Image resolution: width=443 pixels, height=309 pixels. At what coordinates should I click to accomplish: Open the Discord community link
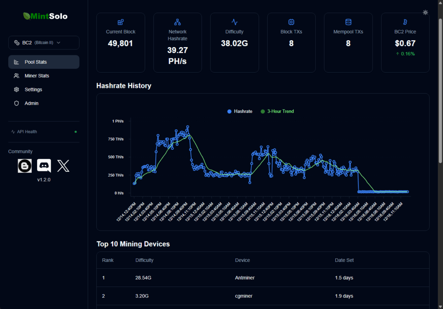click(x=44, y=165)
